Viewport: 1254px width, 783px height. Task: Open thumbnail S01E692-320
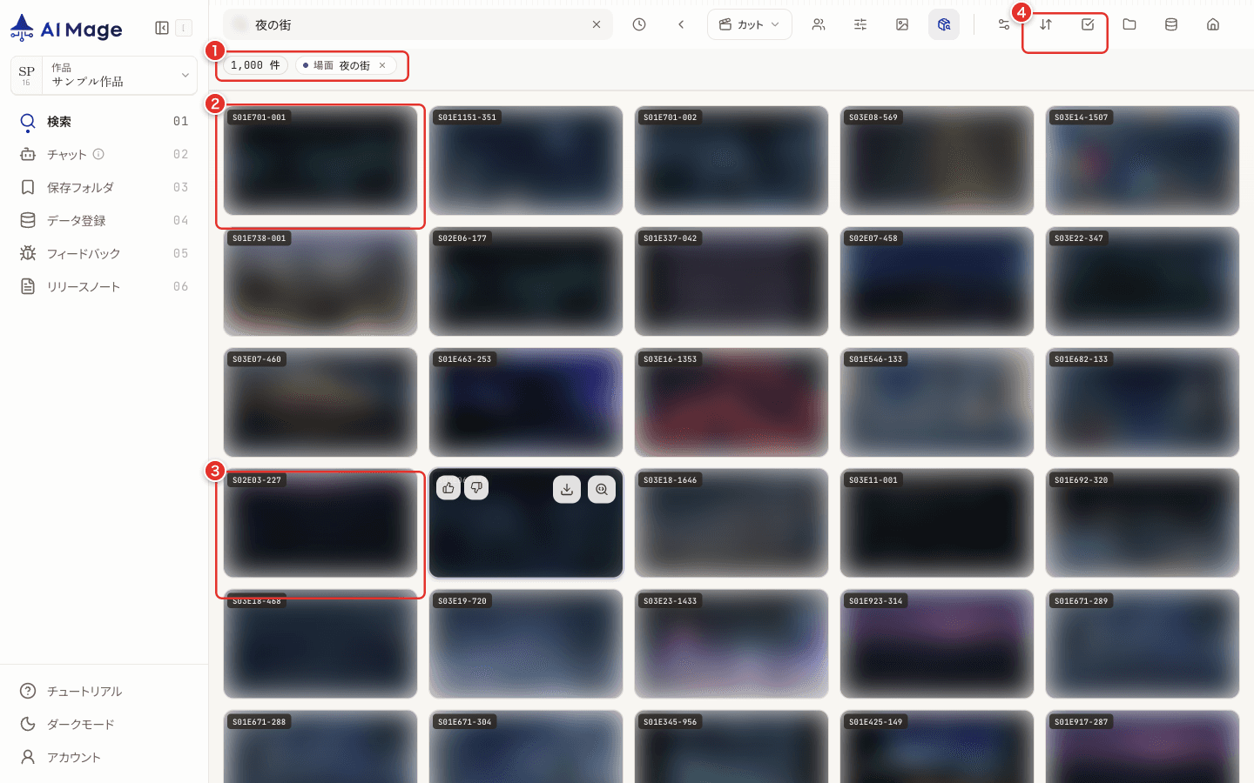click(1143, 523)
